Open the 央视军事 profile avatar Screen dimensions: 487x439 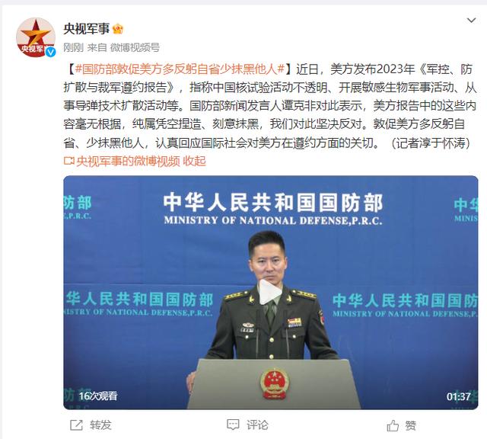pos(36,37)
